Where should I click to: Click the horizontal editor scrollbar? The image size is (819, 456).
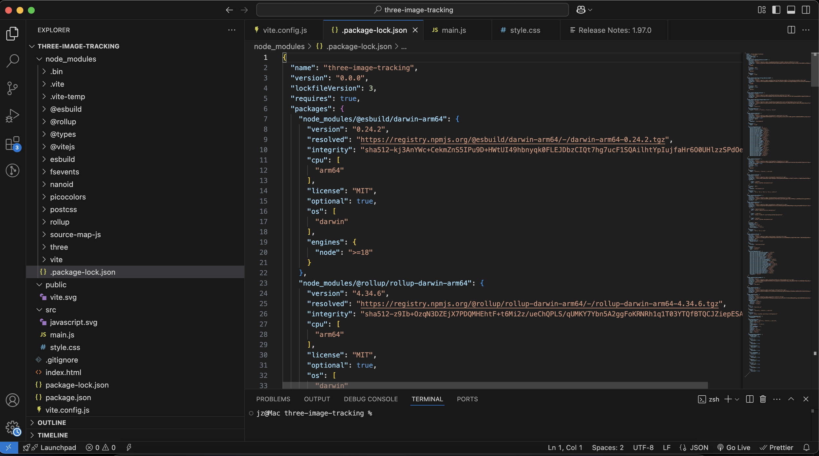coord(495,385)
